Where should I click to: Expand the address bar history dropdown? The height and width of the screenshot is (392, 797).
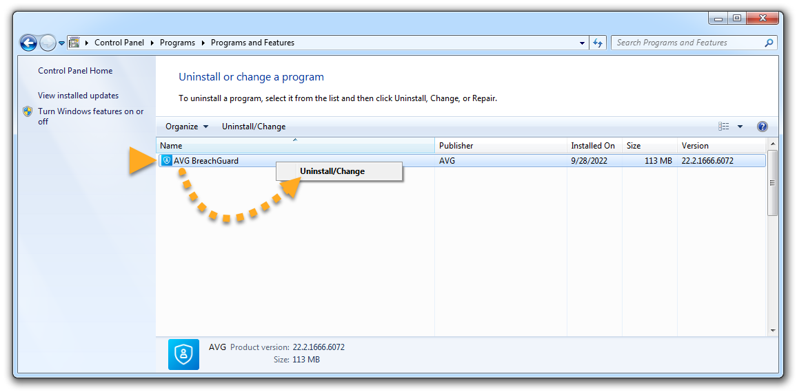[583, 43]
